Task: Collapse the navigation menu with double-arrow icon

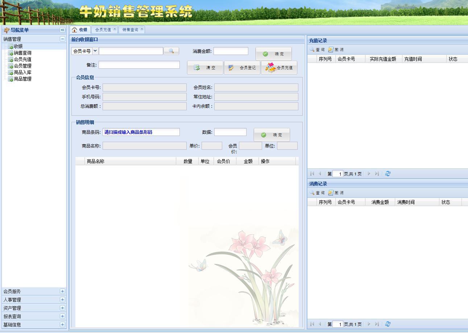Action: (x=62, y=30)
